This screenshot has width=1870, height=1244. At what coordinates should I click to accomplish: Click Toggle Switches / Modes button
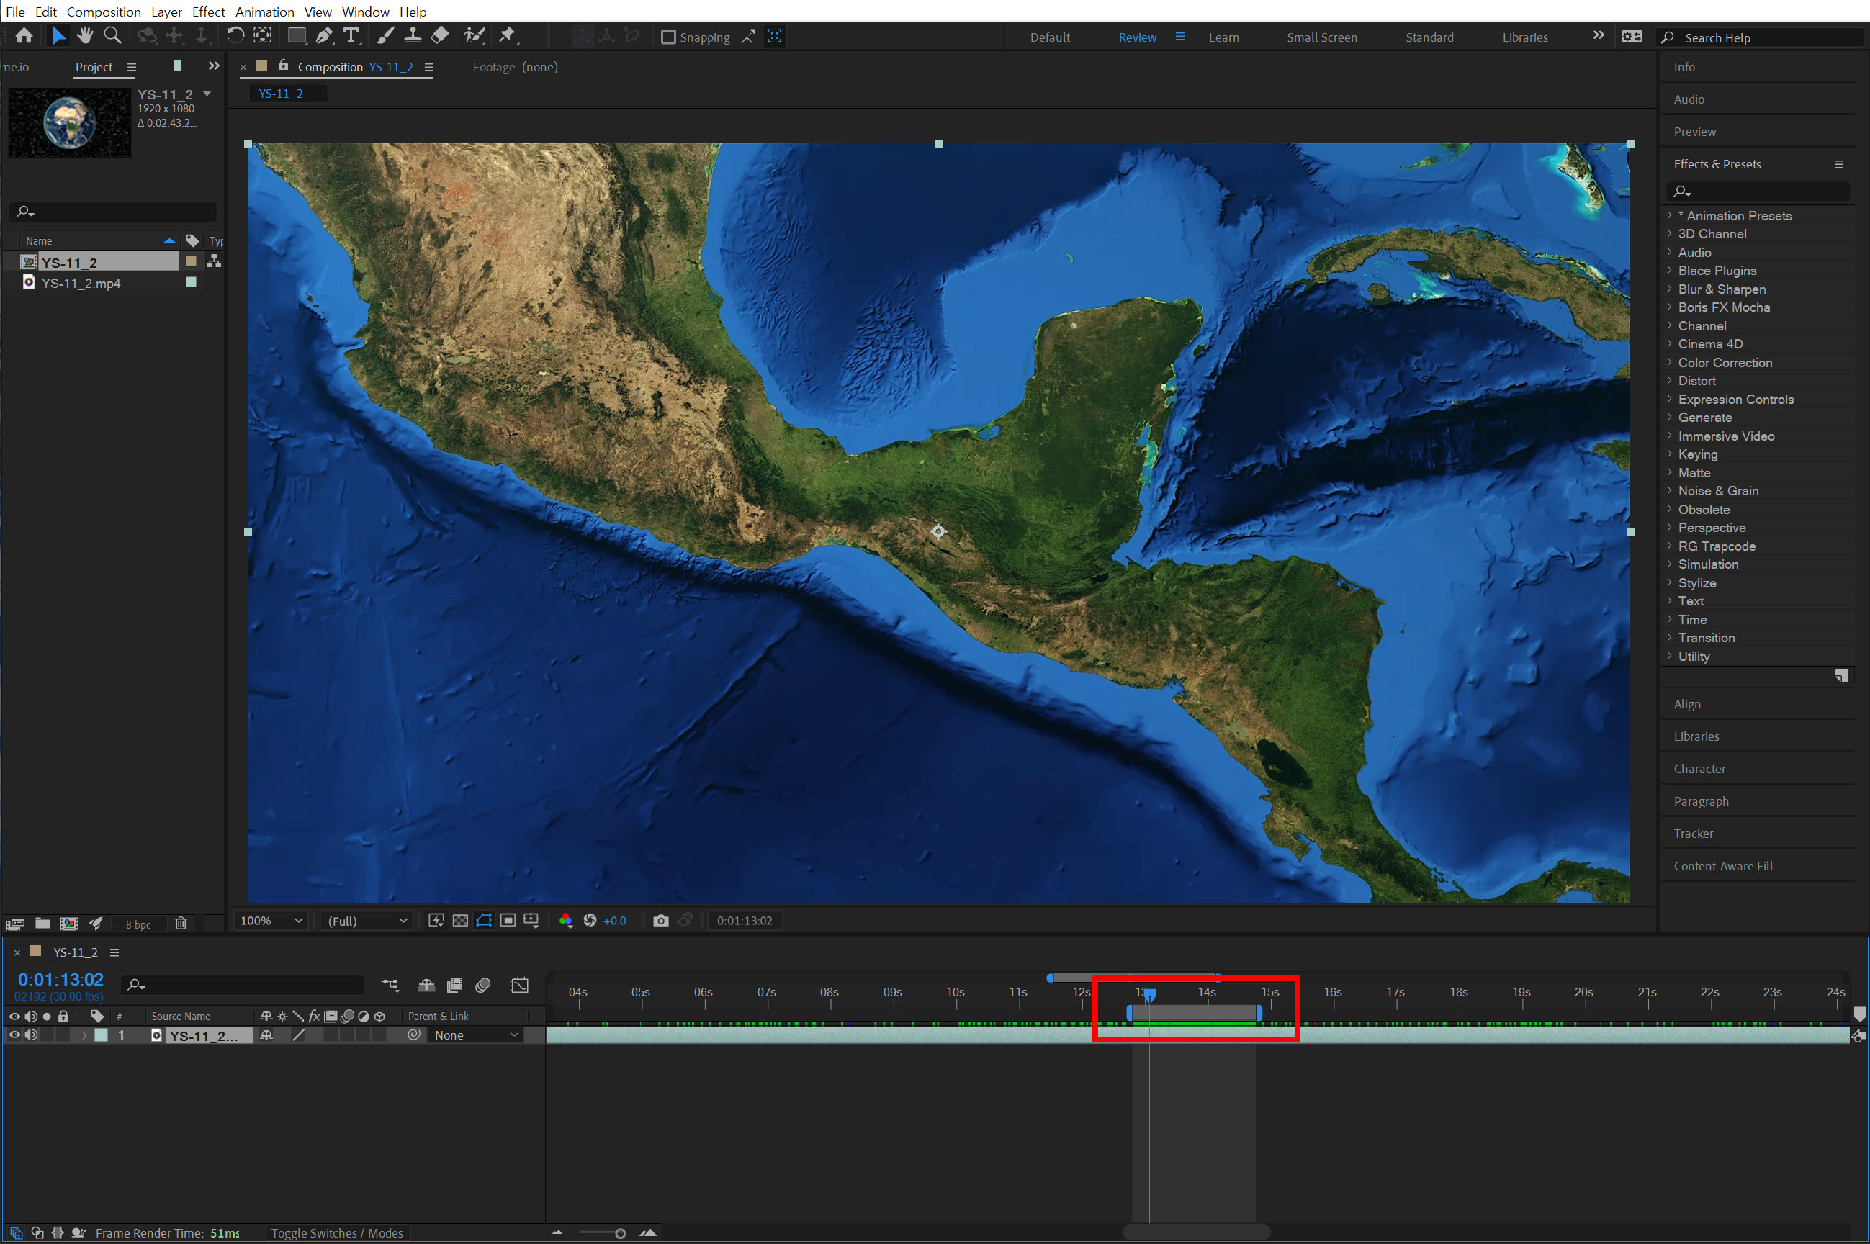336,1232
